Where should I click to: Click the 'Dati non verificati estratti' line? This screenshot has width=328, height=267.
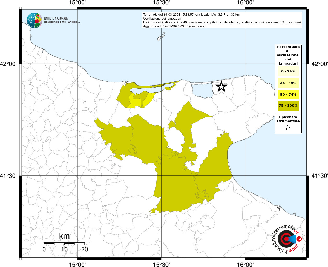click(222, 22)
